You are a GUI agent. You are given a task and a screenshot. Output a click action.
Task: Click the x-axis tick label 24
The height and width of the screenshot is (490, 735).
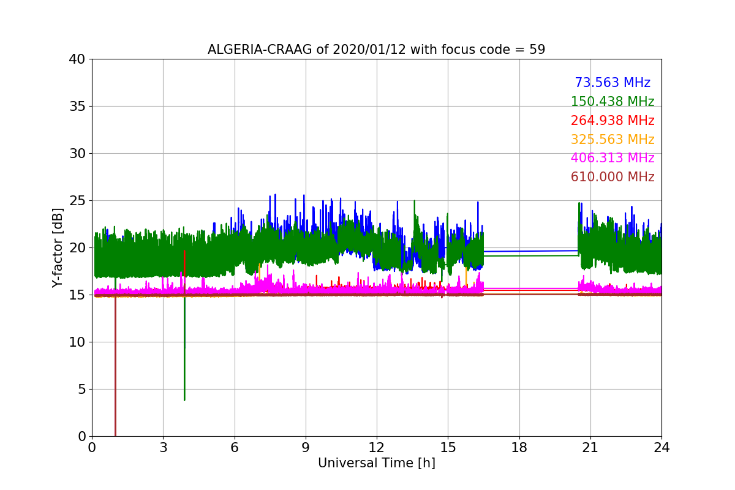pyautogui.click(x=661, y=448)
